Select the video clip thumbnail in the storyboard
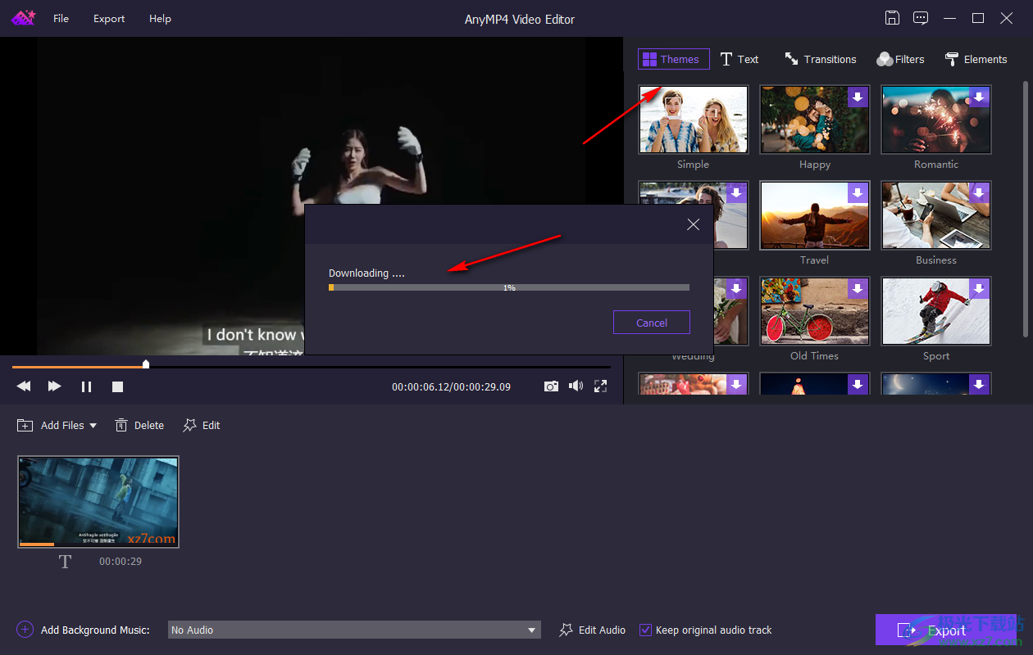The width and height of the screenshot is (1033, 655). coord(98,502)
